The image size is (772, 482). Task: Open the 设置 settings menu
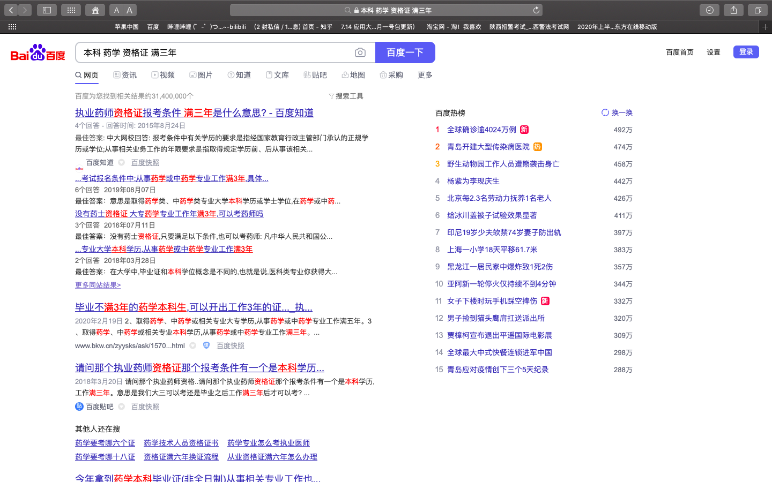714,52
